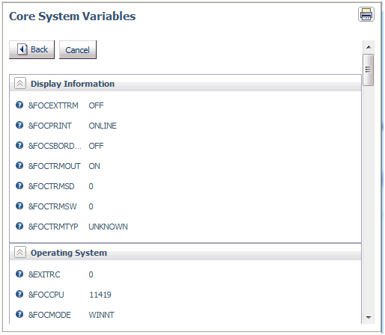
Task: Click the scrollbar down arrow
Action: (x=369, y=318)
